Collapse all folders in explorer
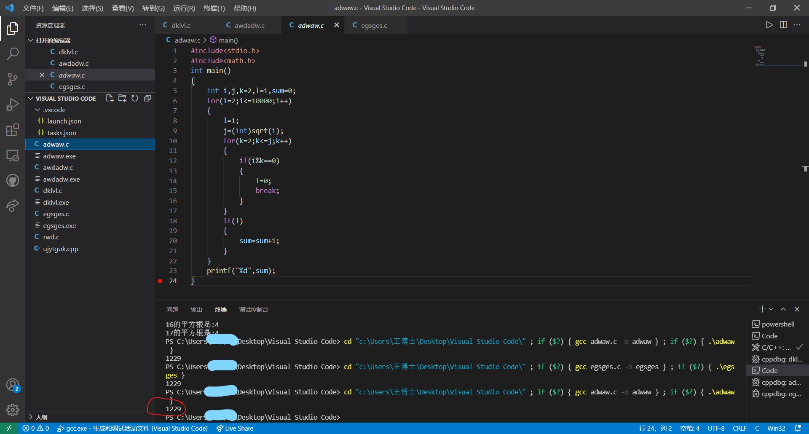Screen dimensions: 809x434 [x=147, y=98]
